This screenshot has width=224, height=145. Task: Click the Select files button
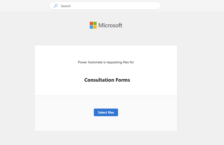pyautogui.click(x=106, y=112)
